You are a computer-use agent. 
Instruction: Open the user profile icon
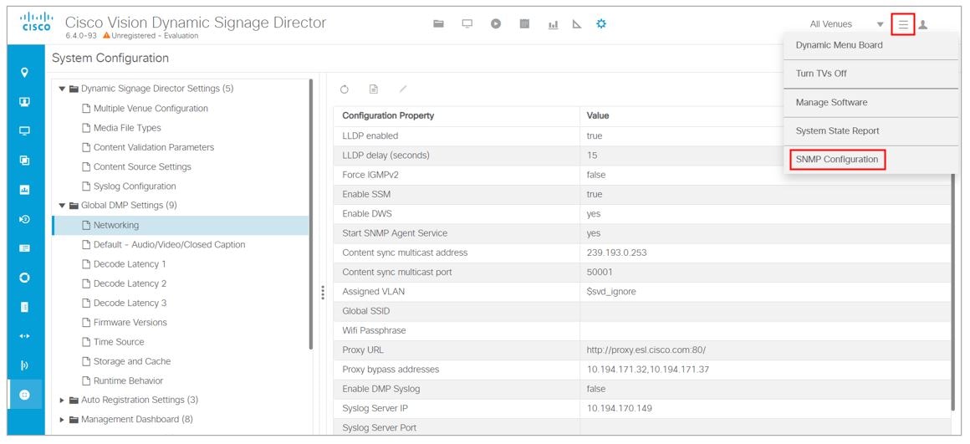[923, 25]
